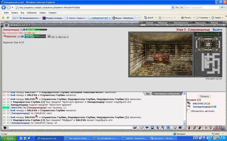Switch to the Системные сообщения chat tab

click(167, 94)
